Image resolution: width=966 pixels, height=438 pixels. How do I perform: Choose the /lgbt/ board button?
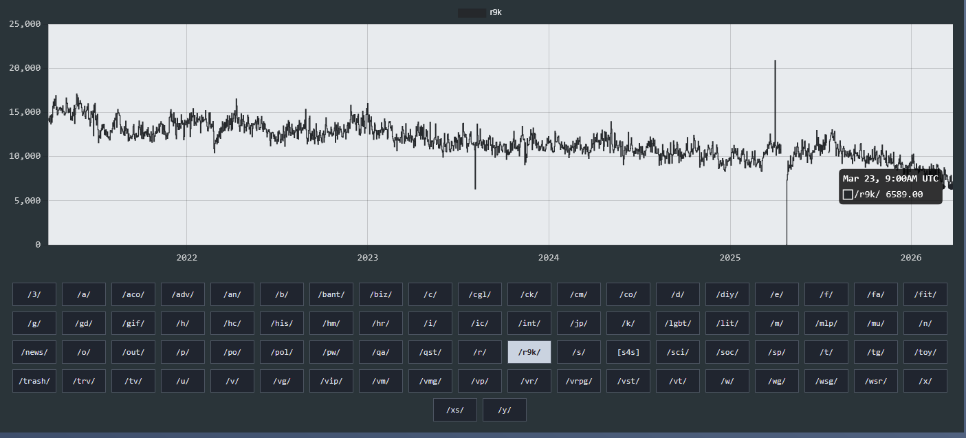click(678, 323)
